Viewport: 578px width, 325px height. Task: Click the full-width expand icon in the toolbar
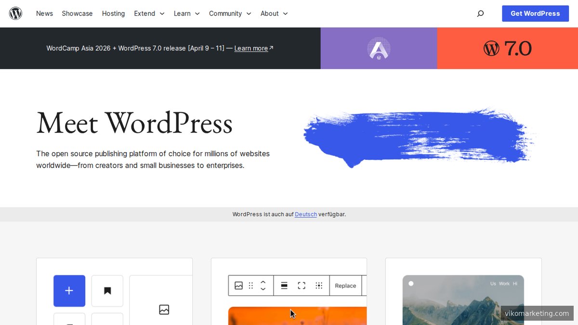tap(302, 285)
